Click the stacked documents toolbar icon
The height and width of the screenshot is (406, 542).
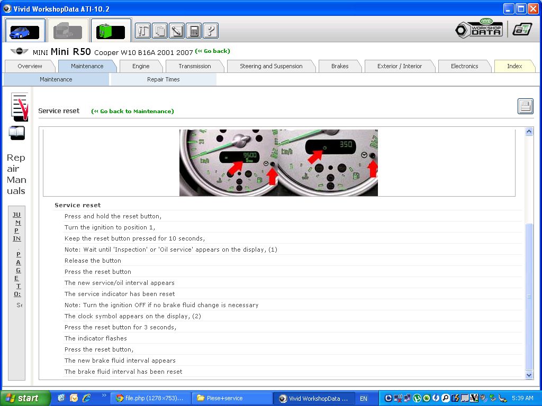point(160,31)
